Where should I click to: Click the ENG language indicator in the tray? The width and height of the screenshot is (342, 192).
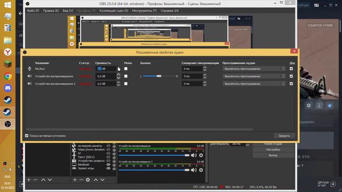(x=7, y=177)
